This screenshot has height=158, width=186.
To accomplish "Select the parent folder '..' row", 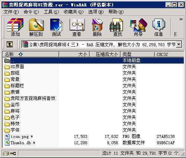I will [93, 60].
